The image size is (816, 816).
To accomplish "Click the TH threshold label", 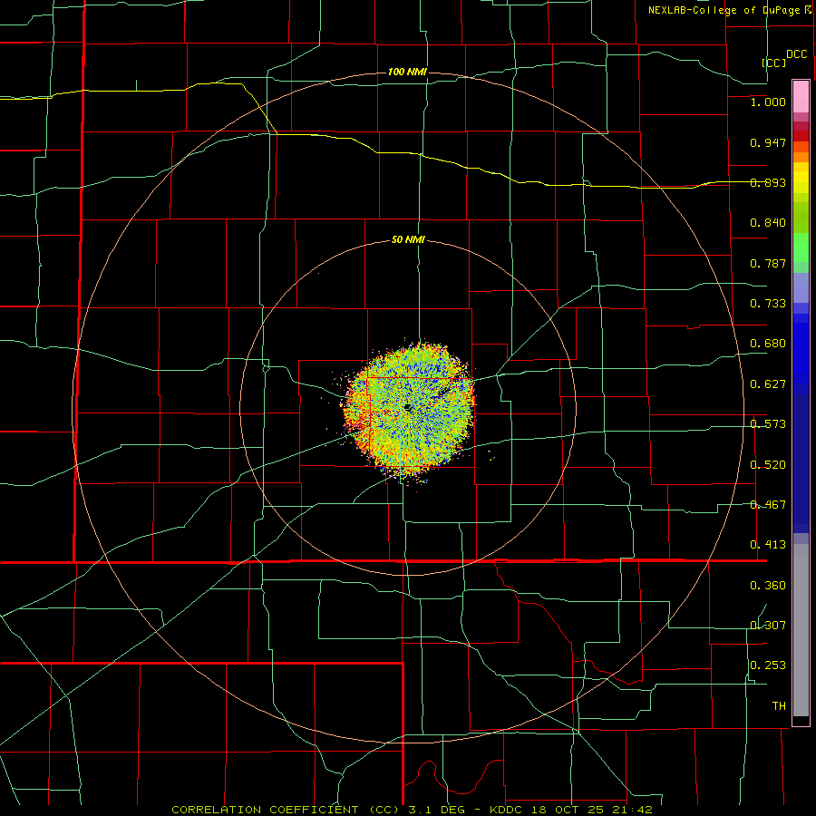I will [x=779, y=706].
